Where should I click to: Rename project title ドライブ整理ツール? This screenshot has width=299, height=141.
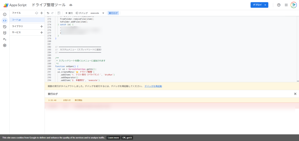point(49,5)
